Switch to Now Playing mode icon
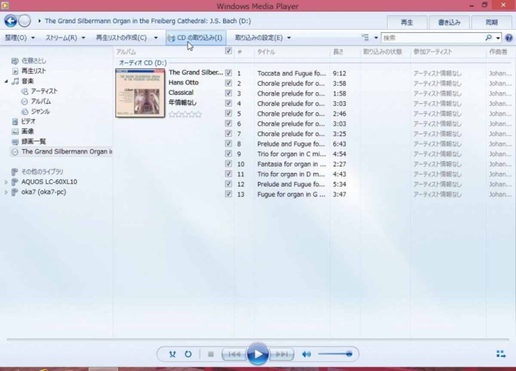The image size is (516, 371). pos(501,354)
